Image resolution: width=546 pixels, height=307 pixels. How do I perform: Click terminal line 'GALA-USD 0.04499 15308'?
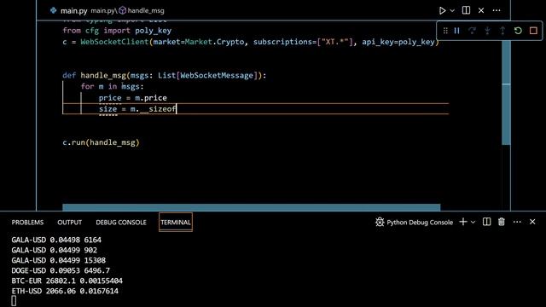click(x=59, y=260)
